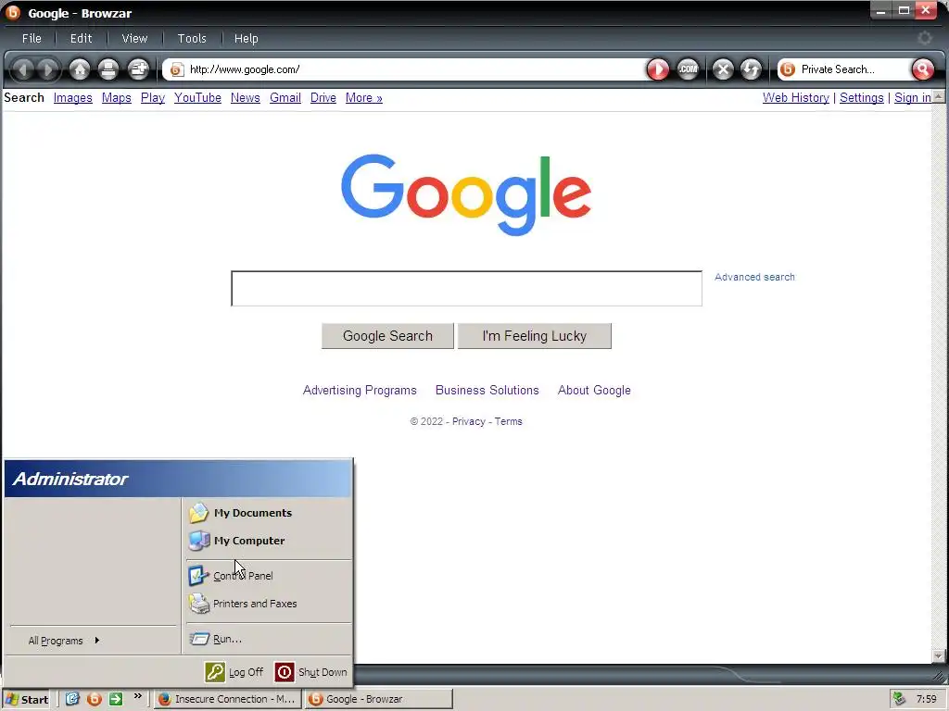Switch to Insecure Connection Firefox taskbar window
The image size is (949, 711).
tap(227, 699)
